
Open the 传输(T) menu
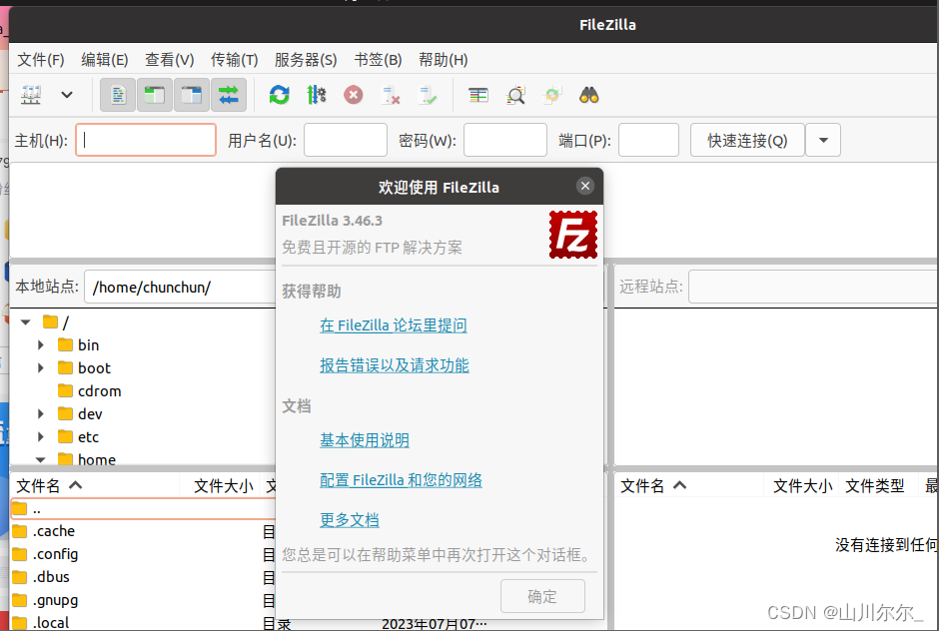[234, 59]
